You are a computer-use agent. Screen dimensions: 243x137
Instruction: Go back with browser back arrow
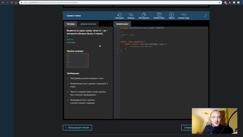coord(3,3)
